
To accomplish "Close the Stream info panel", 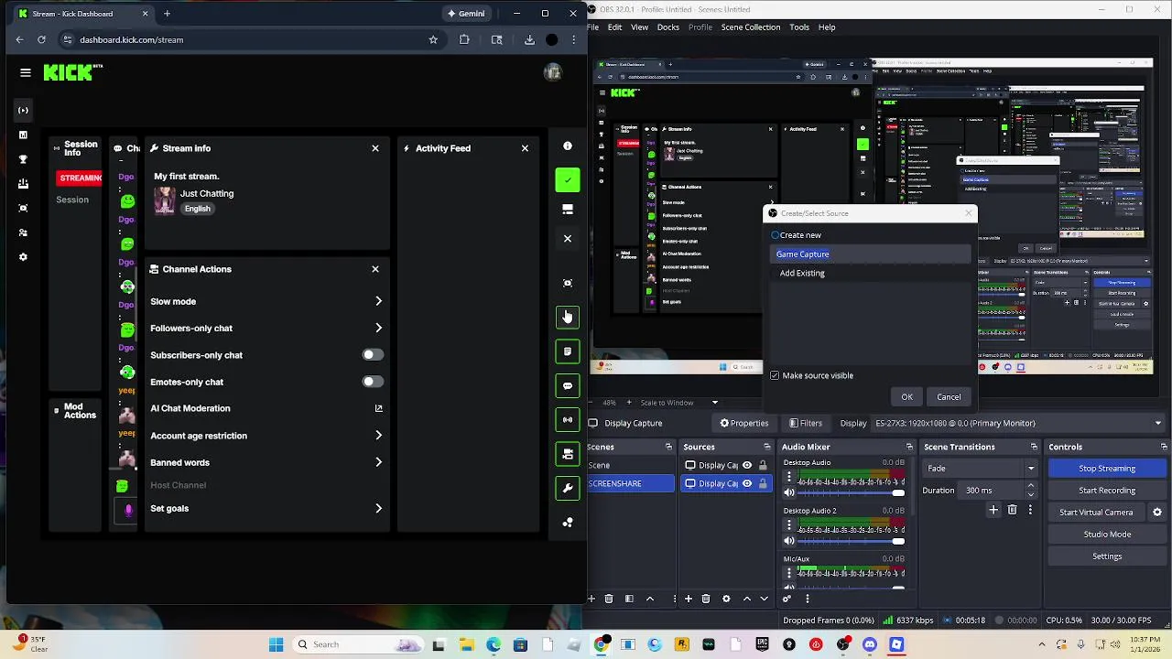I will point(375,148).
